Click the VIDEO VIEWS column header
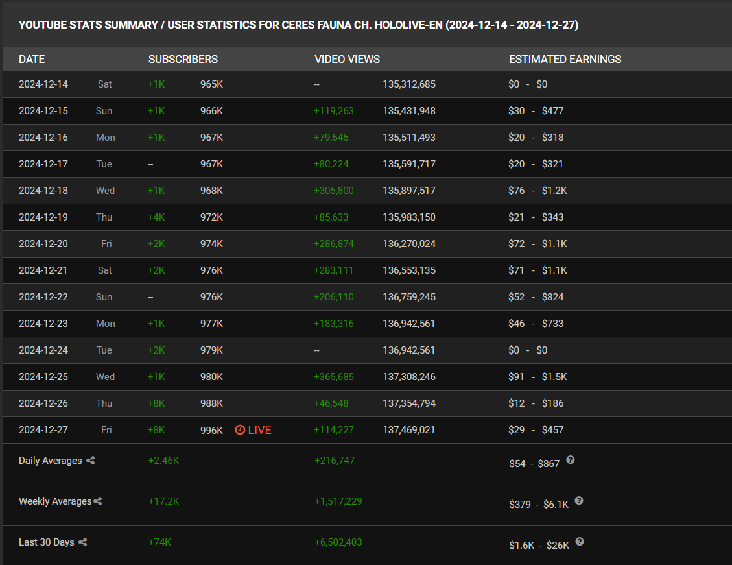Image resolution: width=732 pixels, height=565 pixels. (348, 59)
